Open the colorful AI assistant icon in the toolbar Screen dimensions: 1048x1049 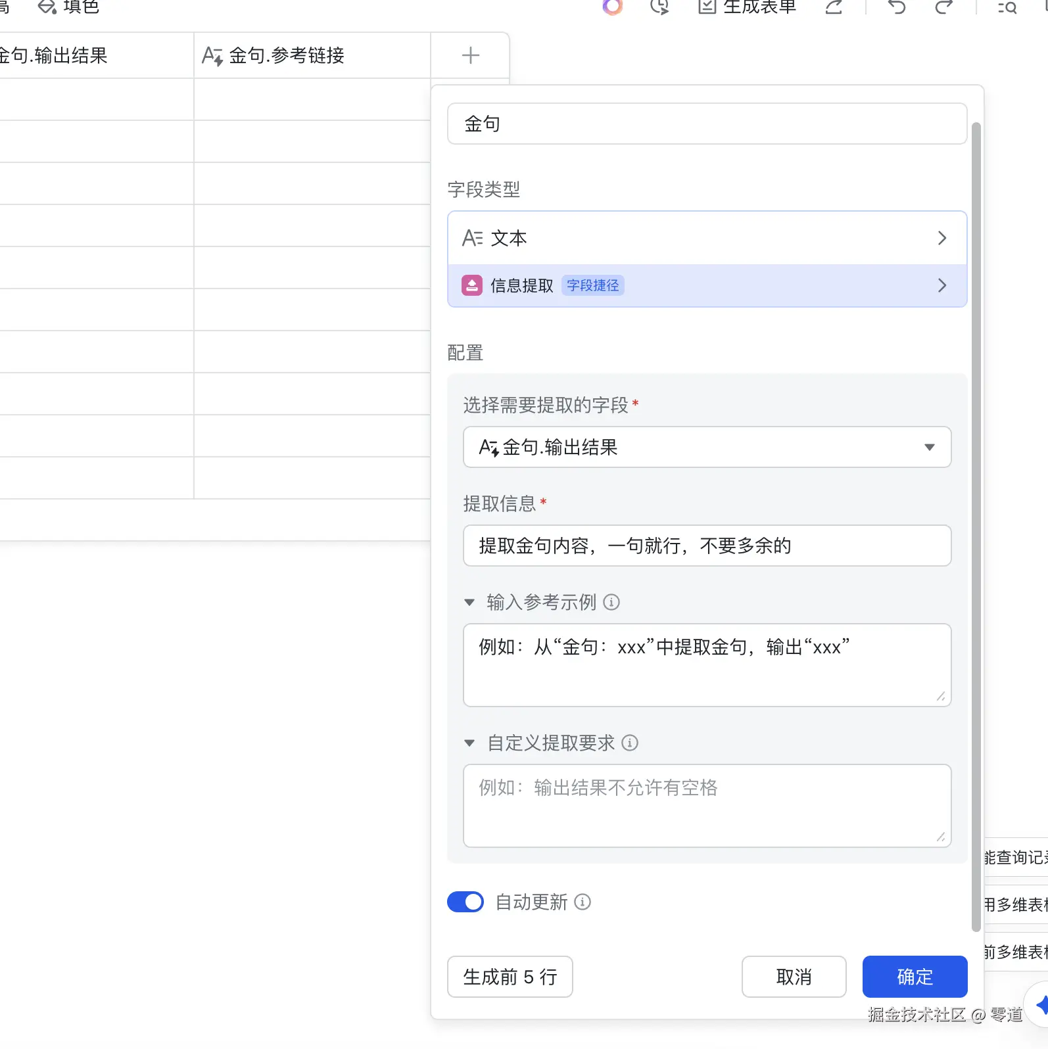[x=612, y=7]
